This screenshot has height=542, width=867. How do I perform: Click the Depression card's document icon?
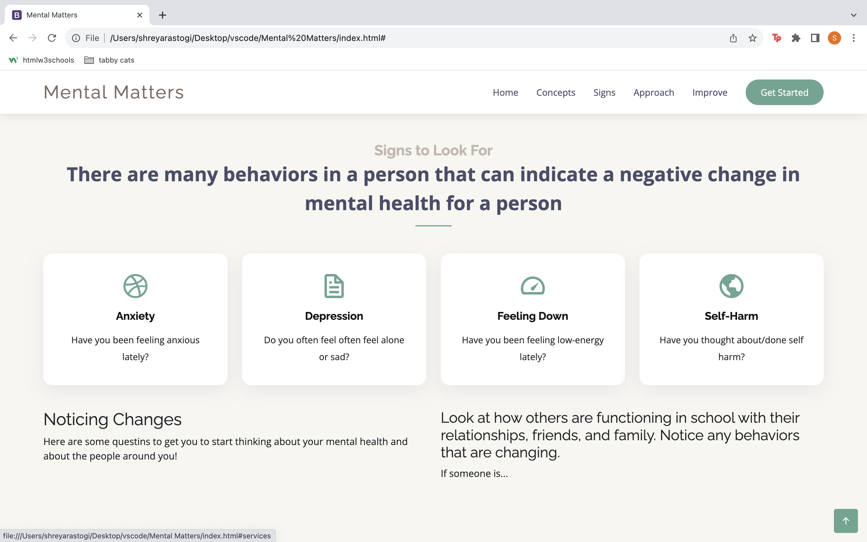334,286
